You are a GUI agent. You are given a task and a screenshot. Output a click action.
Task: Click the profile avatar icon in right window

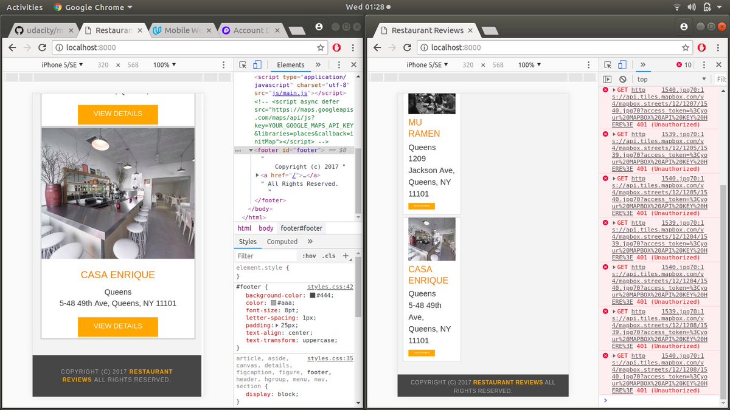684,27
